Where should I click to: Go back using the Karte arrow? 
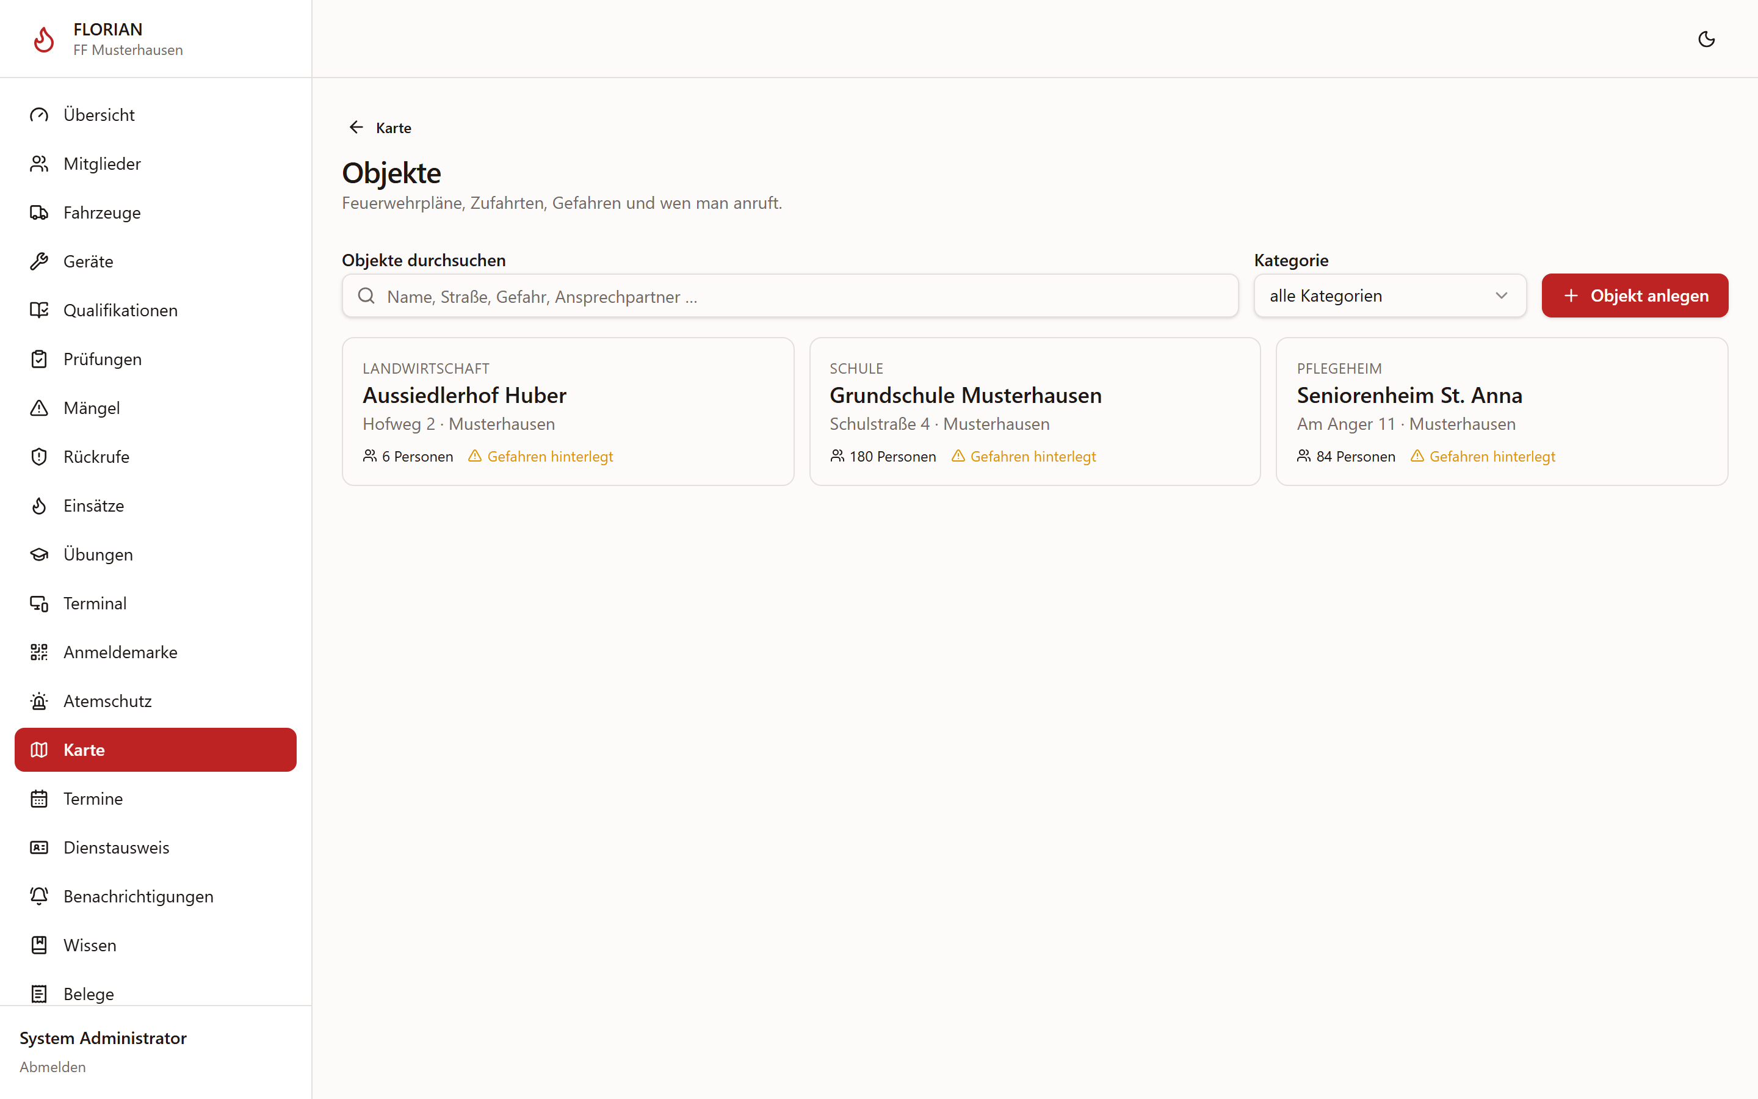356,127
